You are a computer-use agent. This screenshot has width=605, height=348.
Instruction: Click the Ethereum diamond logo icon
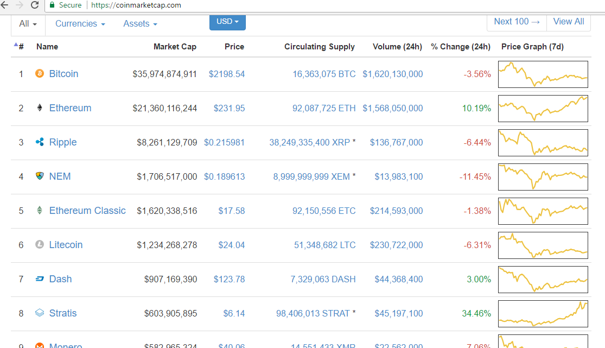click(x=39, y=108)
